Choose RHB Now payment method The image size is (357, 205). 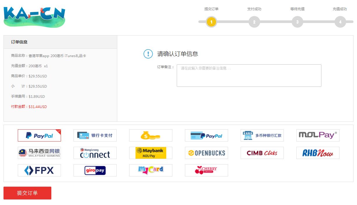coord(318,153)
